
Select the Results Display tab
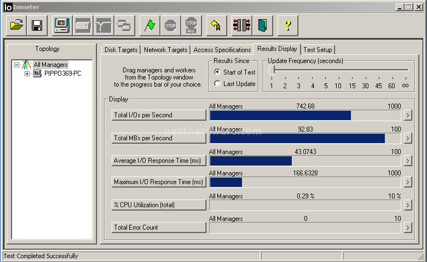277,49
